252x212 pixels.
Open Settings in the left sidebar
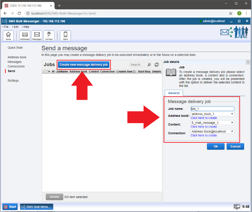13,81
